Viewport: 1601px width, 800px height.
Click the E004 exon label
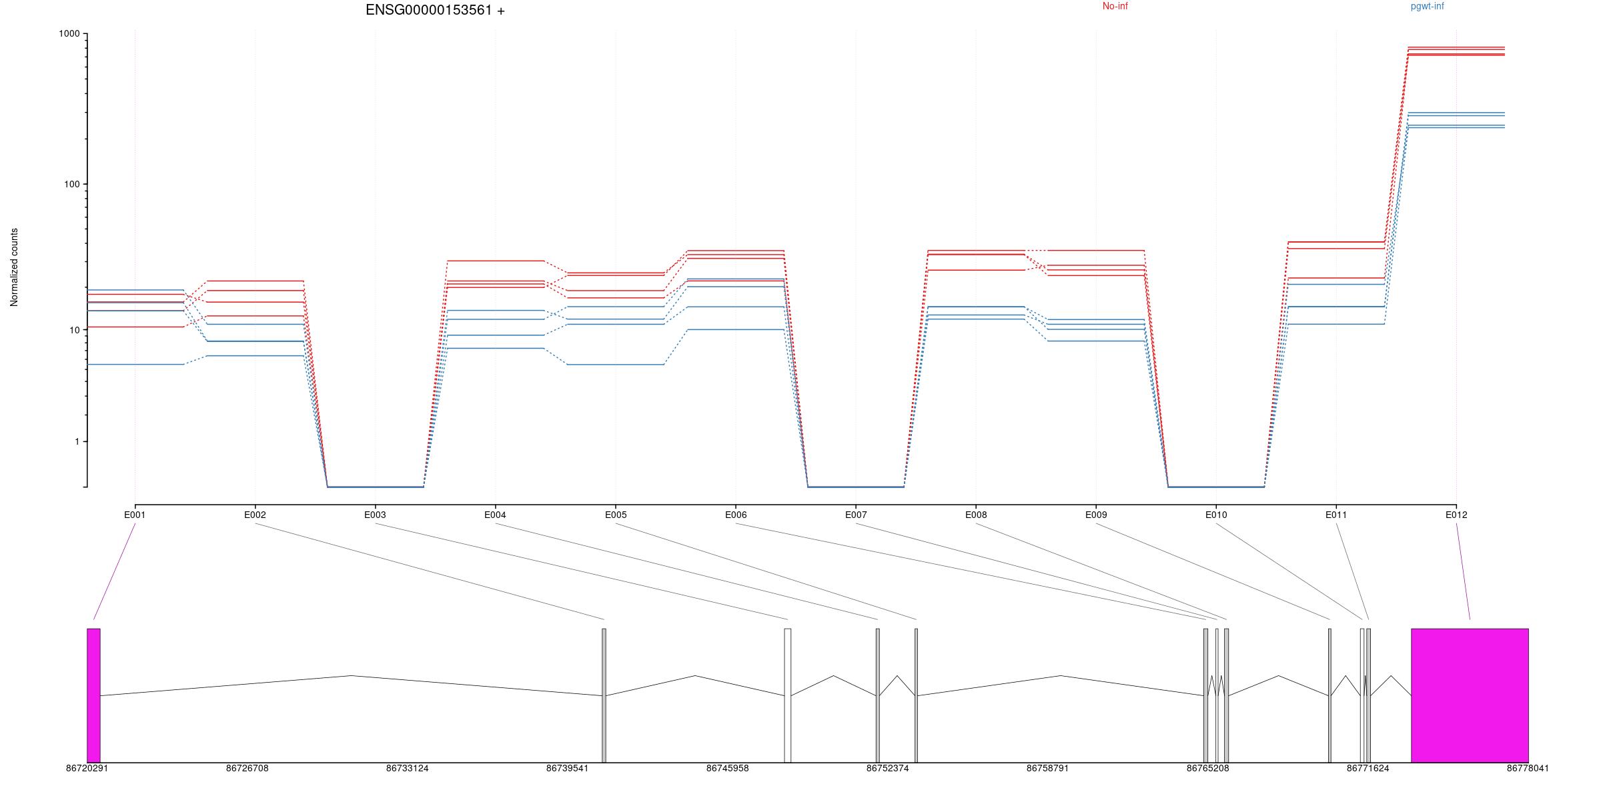click(x=495, y=515)
